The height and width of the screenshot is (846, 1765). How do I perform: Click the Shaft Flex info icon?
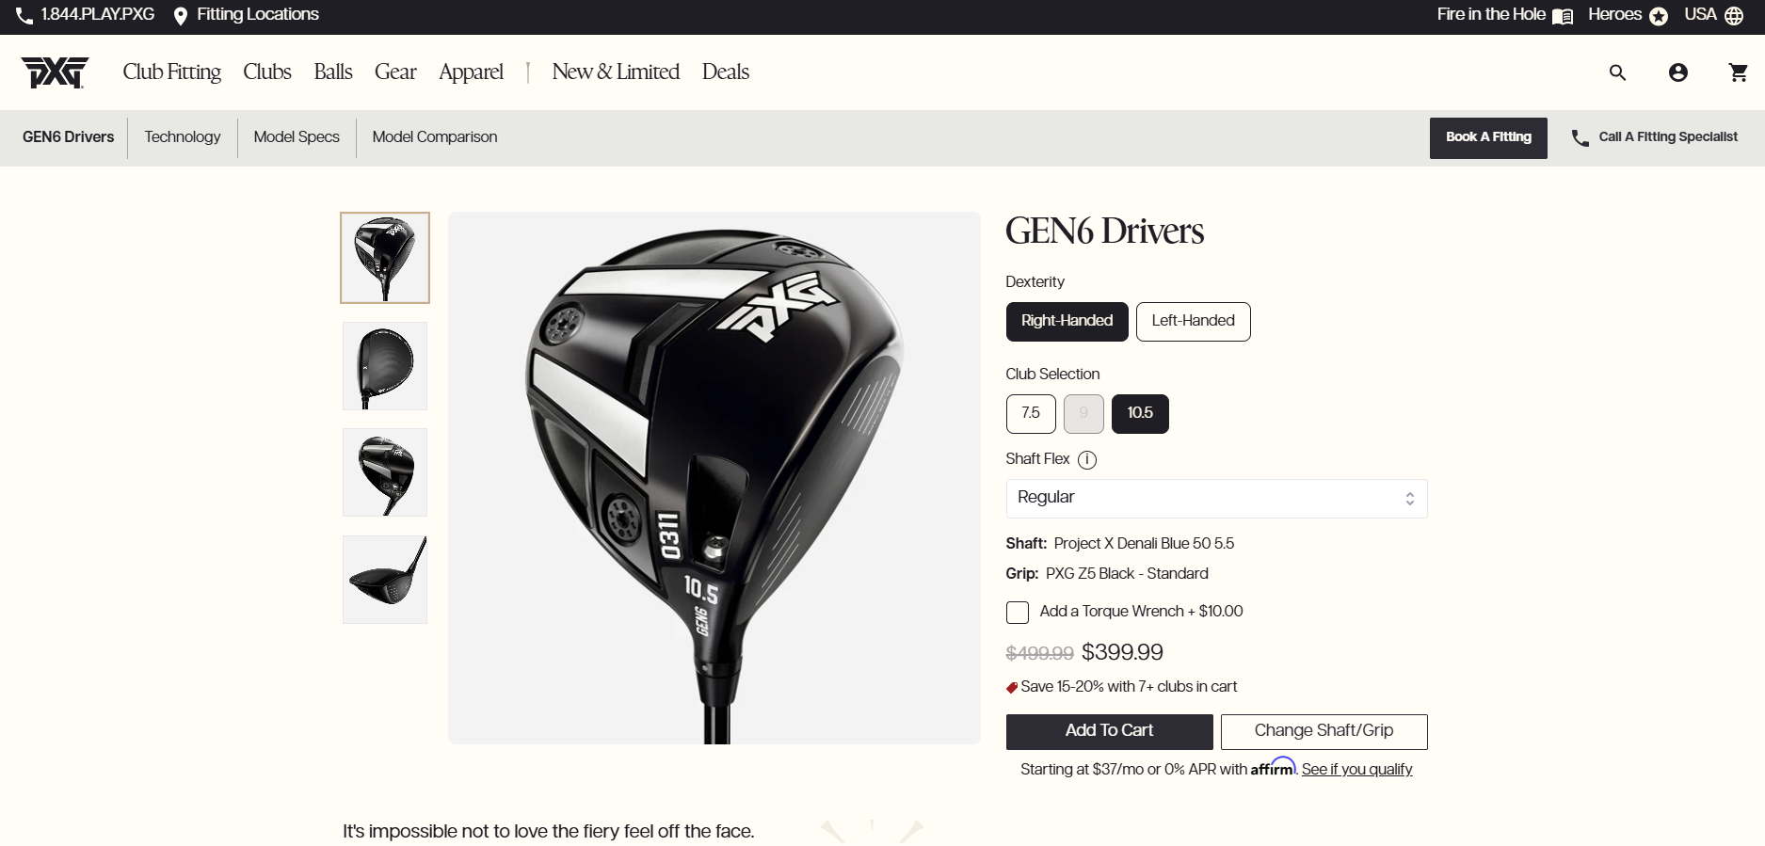pos(1087,460)
